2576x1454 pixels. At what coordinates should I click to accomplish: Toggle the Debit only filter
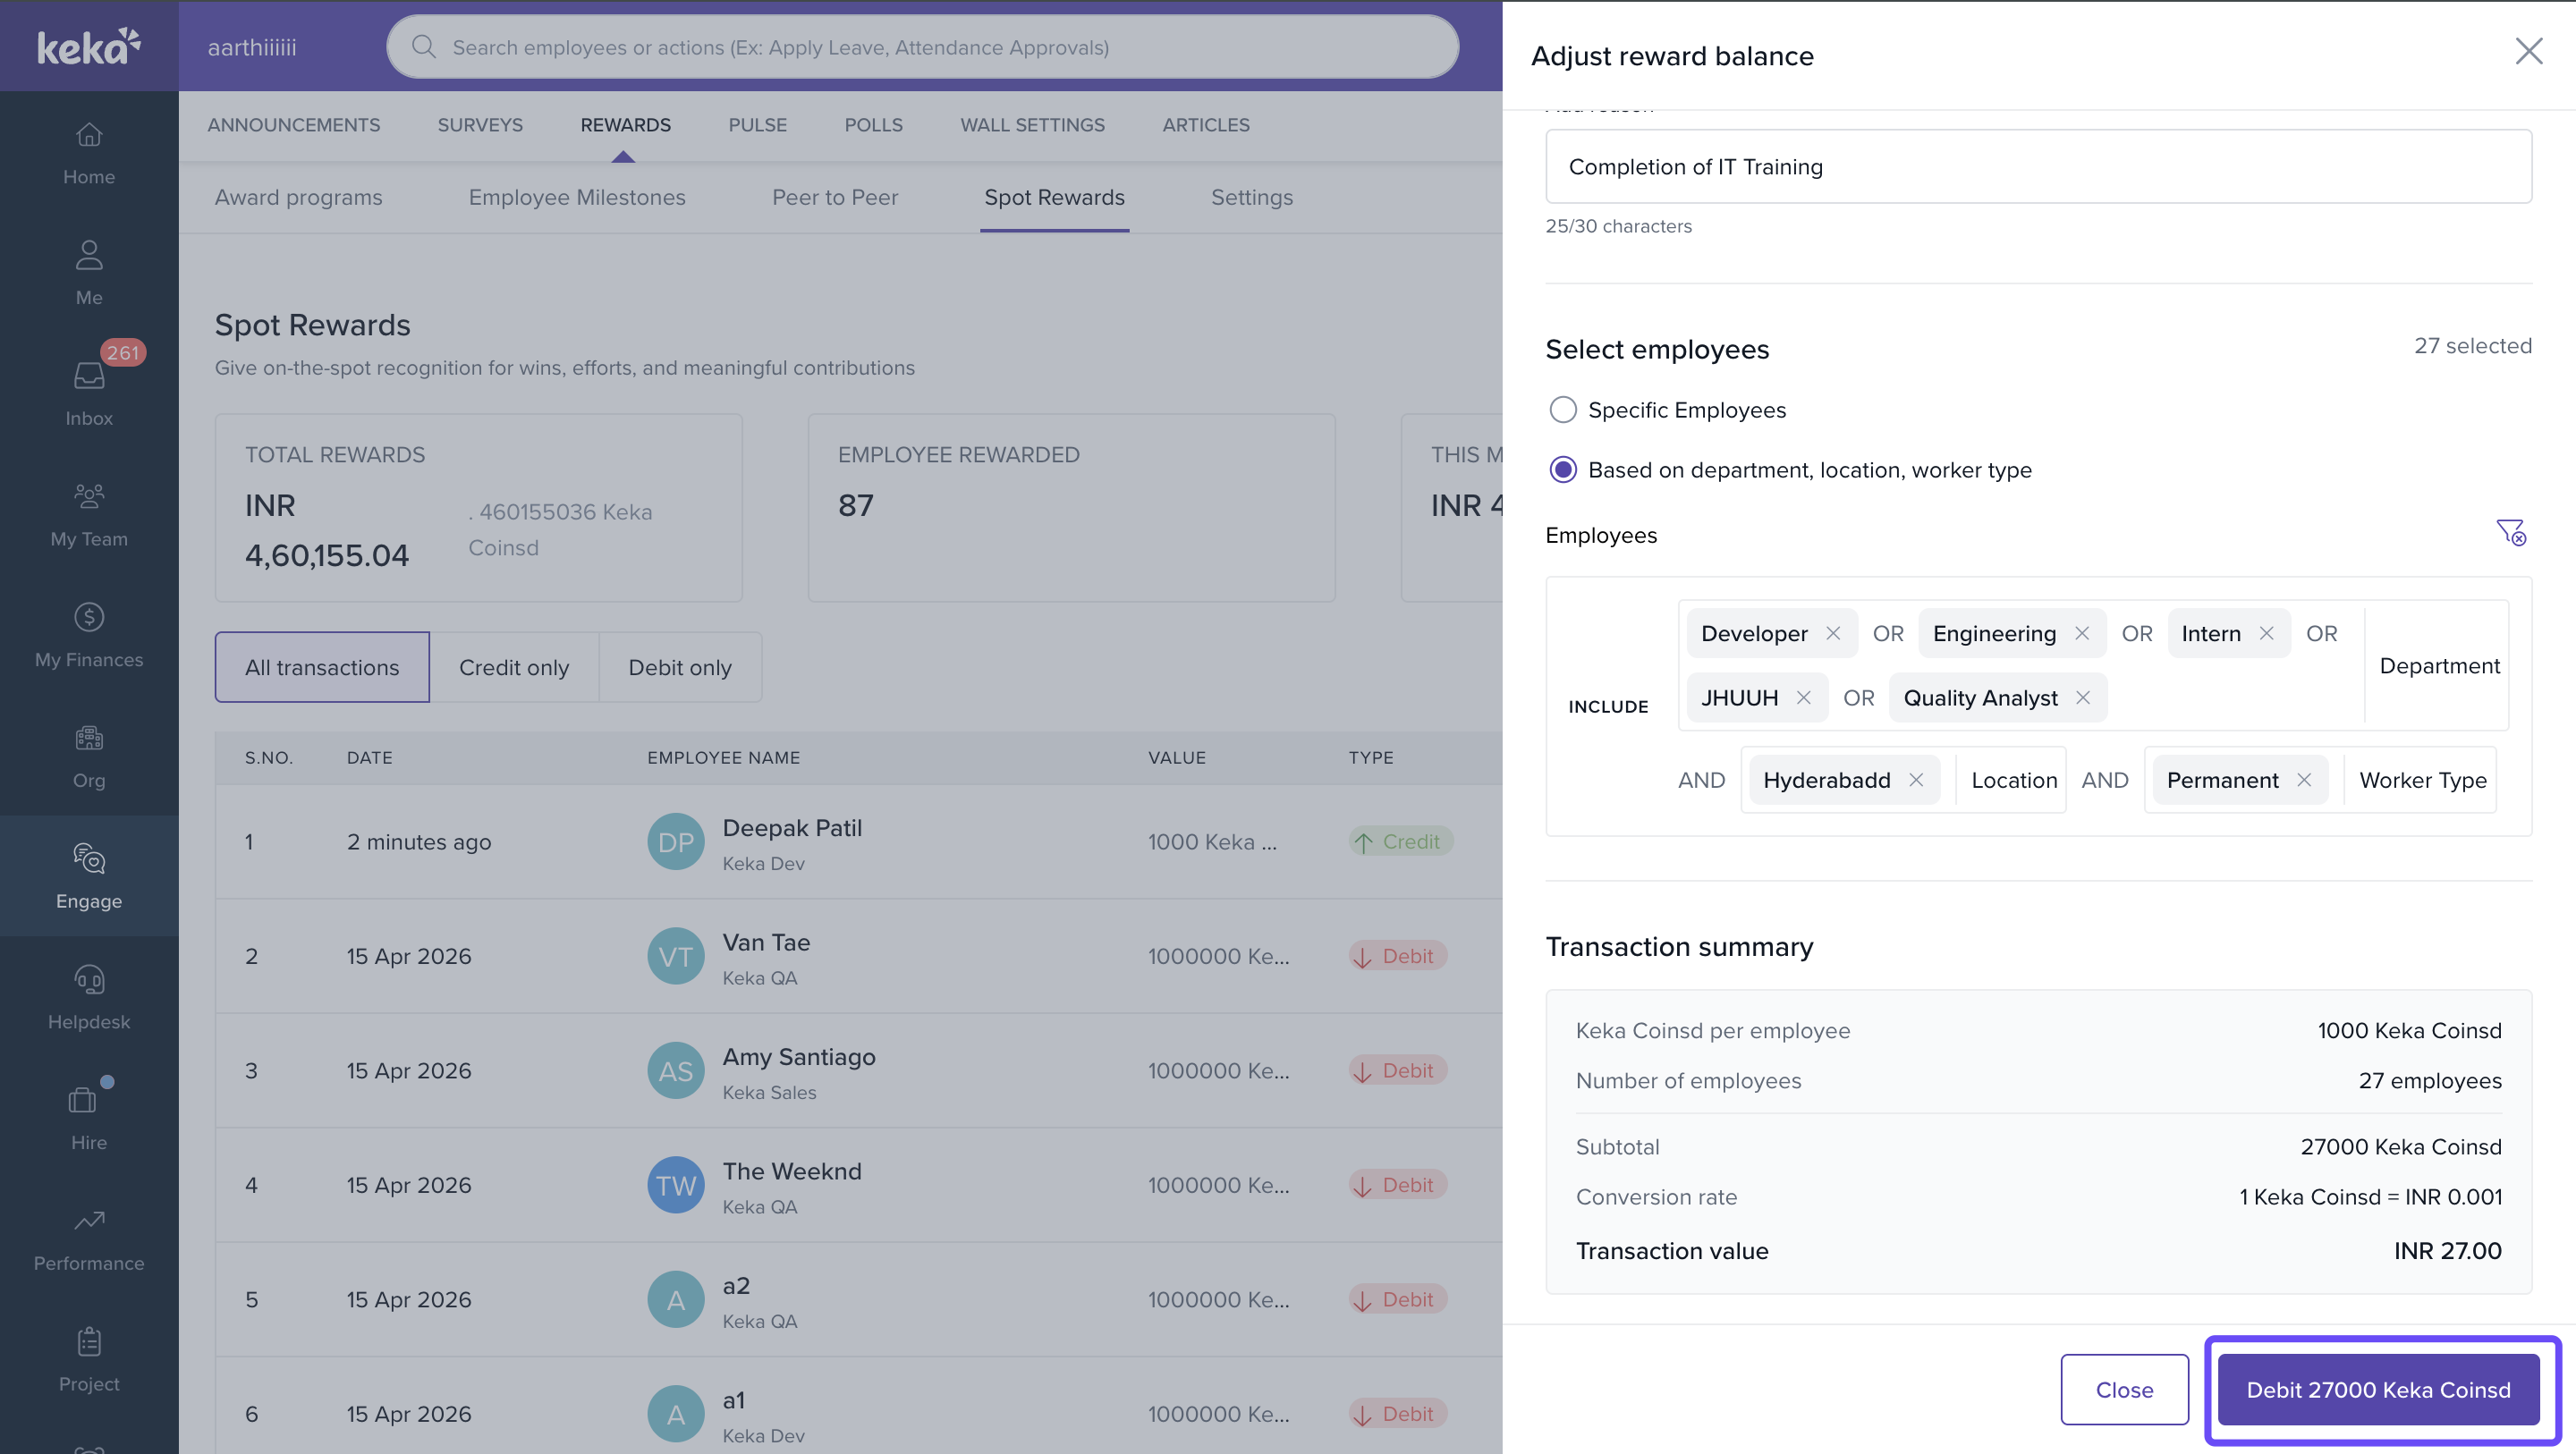coord(680,667)
